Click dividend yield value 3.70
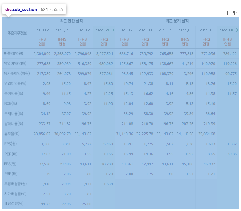 tap(67, 194)
